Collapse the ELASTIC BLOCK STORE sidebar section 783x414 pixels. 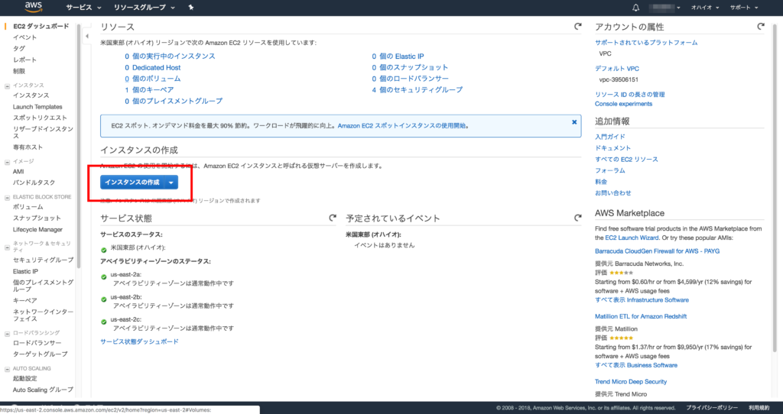[8, 197]
